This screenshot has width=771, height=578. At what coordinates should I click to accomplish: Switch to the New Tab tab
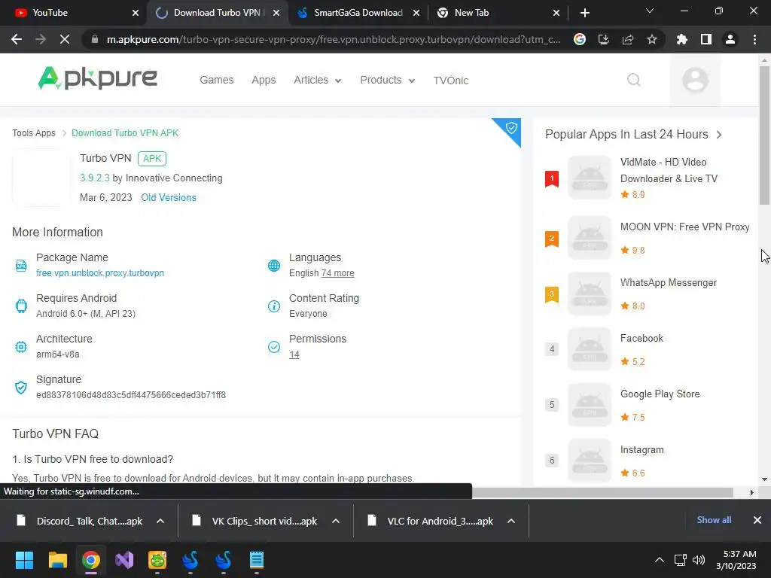point(498,13)
